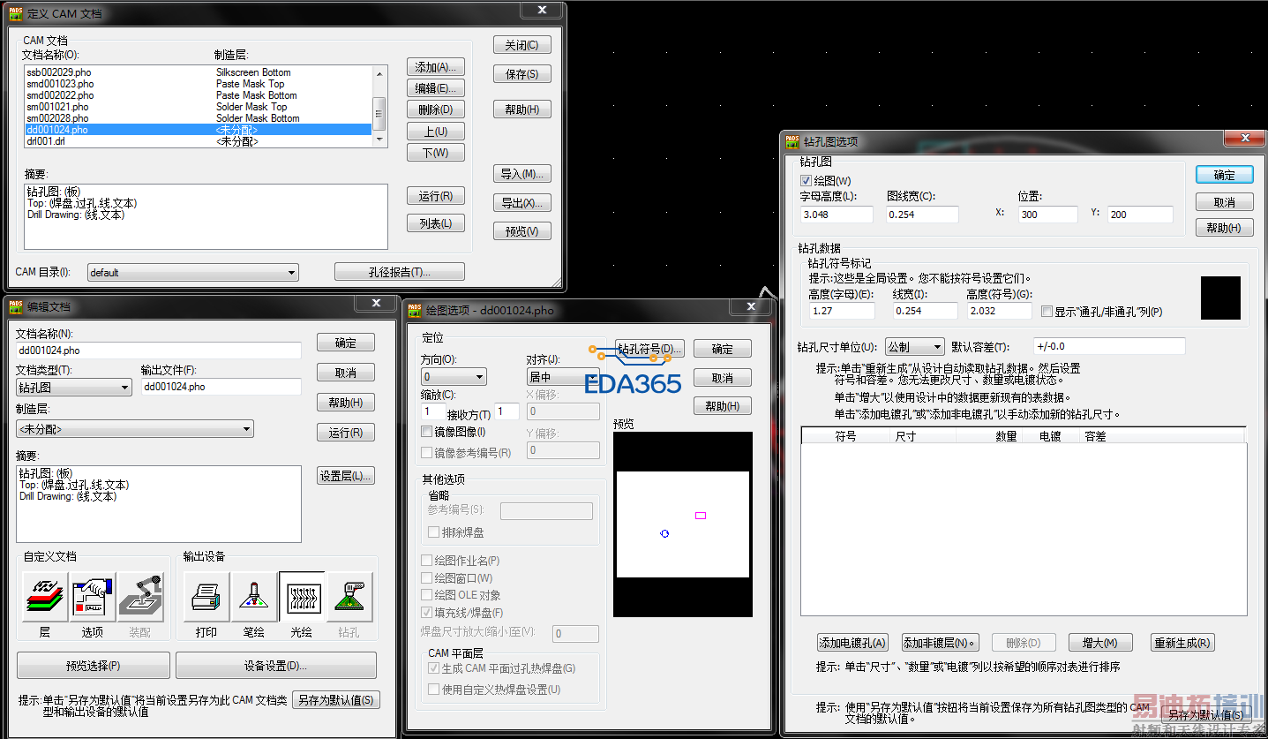Click the 关闭(C) button

(522, 45)
